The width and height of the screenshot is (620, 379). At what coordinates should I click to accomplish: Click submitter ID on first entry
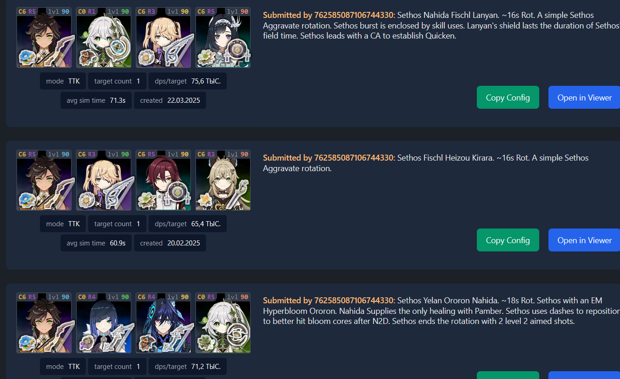tap(354, 15)
